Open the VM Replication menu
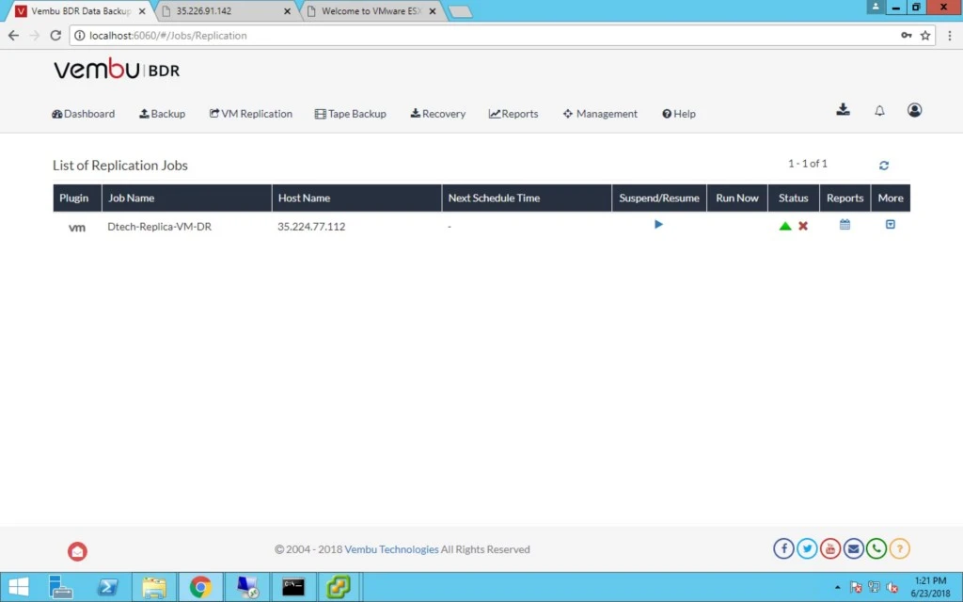 click(250, 114)
